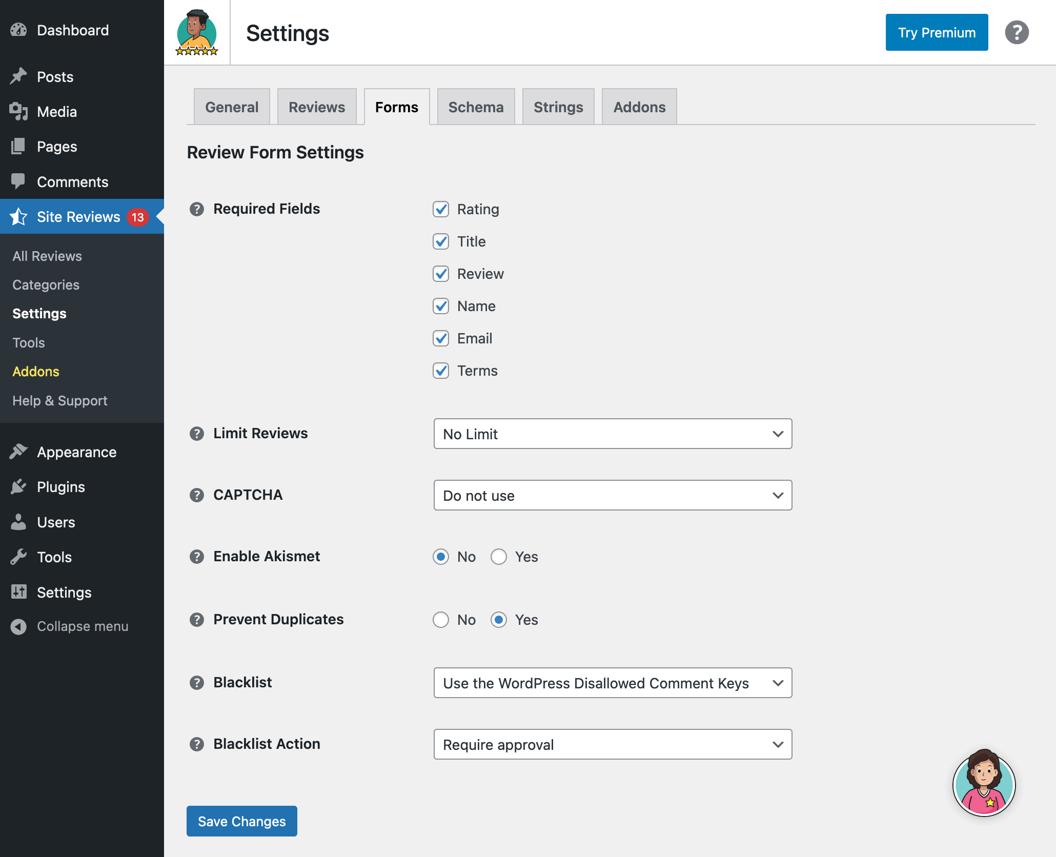
Task: Select the Forms tab
Action: [x=397, y=107]
